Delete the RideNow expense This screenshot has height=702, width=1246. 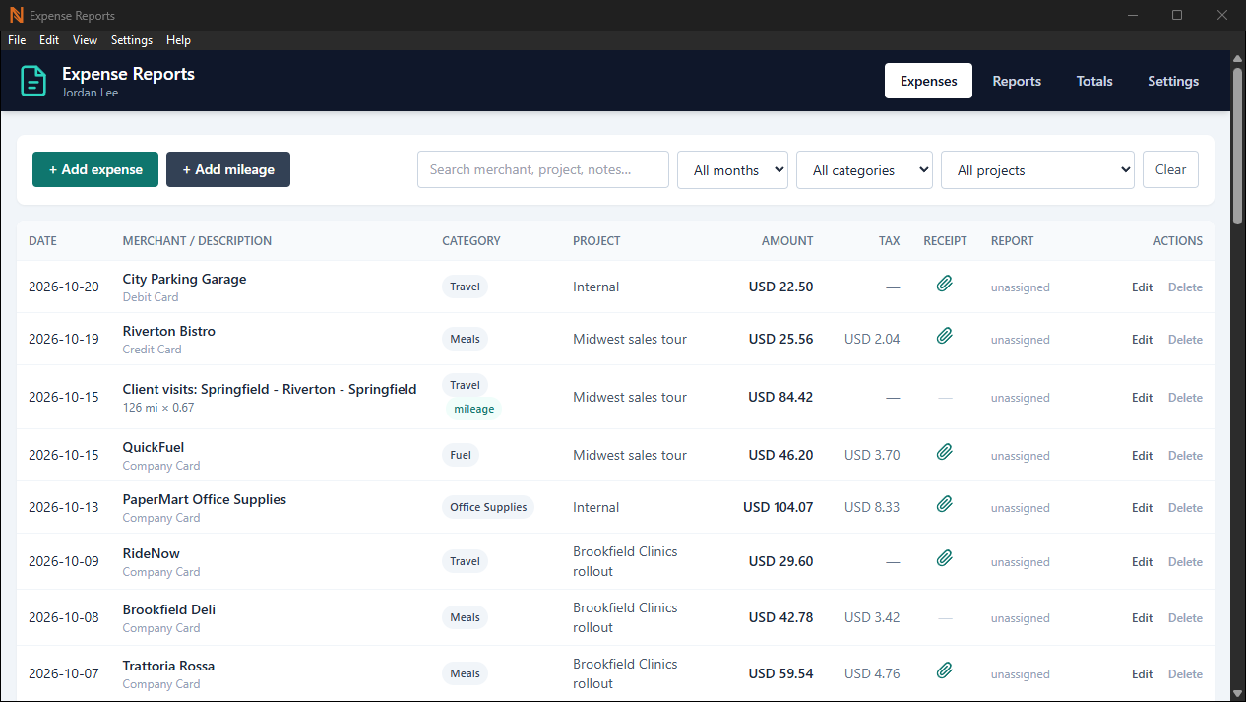(1185, 562)
